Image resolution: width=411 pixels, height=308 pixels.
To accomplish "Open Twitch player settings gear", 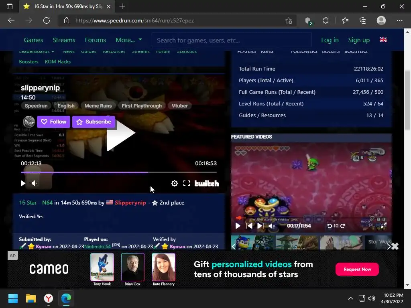I will (174, 183).
